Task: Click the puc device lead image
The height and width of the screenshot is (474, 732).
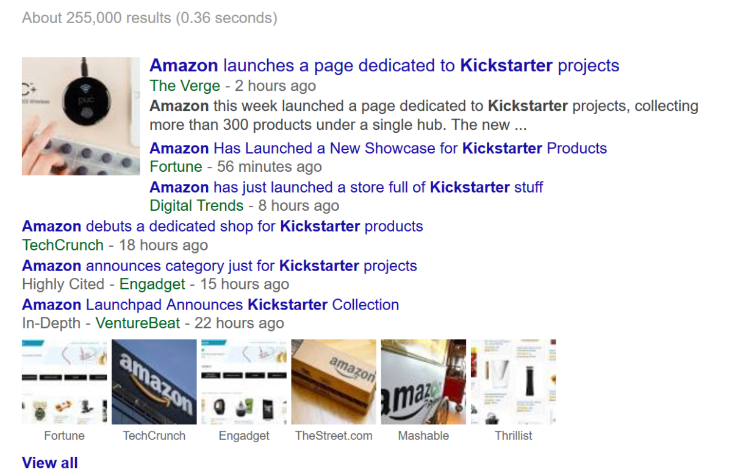Action: click(x=80, y=116)
